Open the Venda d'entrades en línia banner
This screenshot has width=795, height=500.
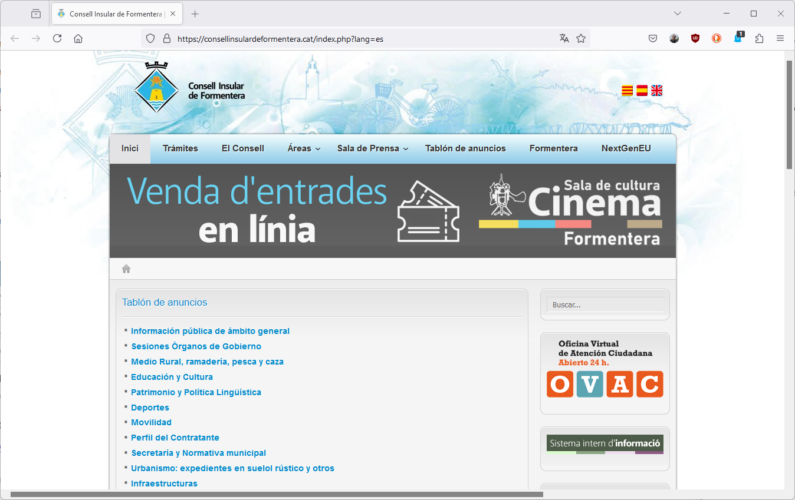[x=393, y=210]
